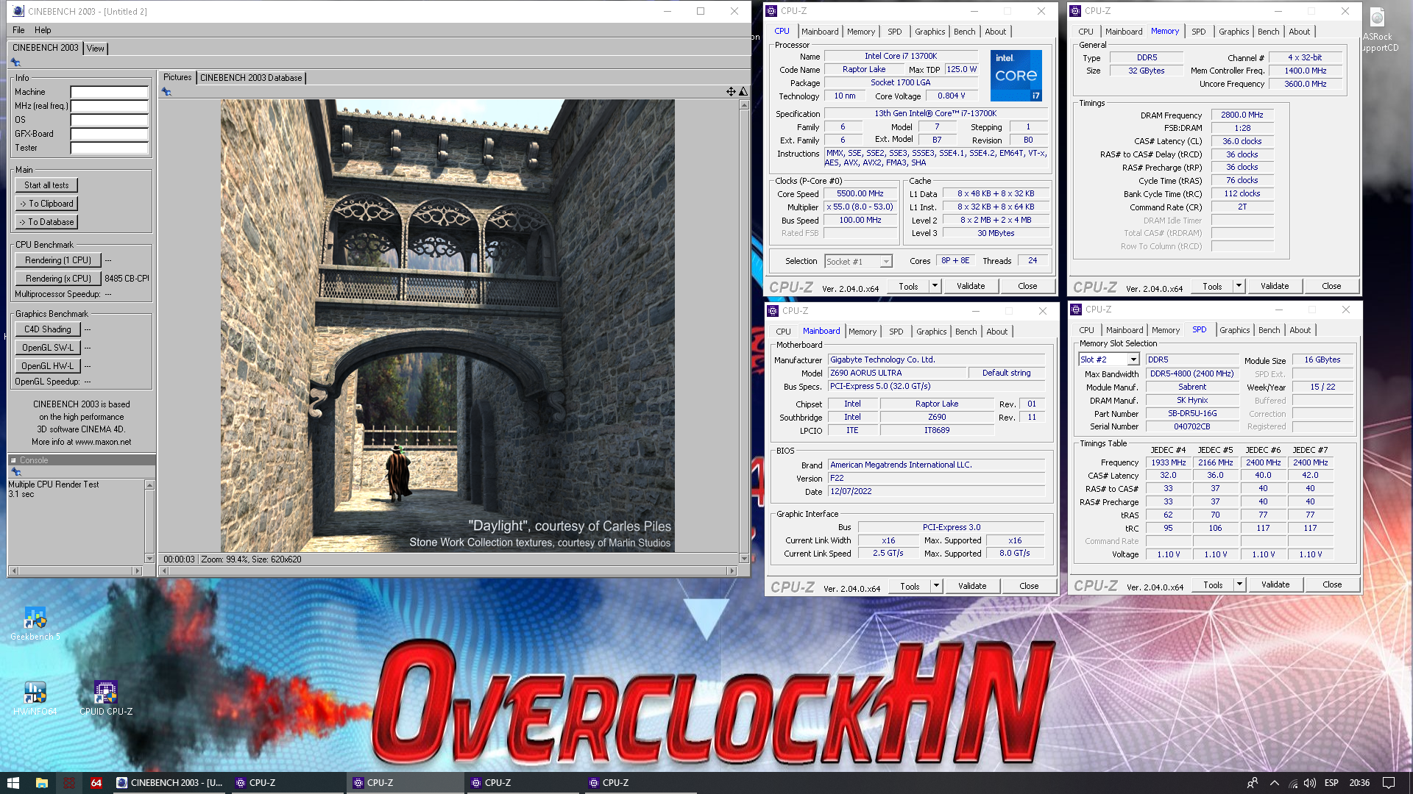
Task: Click the Tester input field
Action: tap(110, 148)
